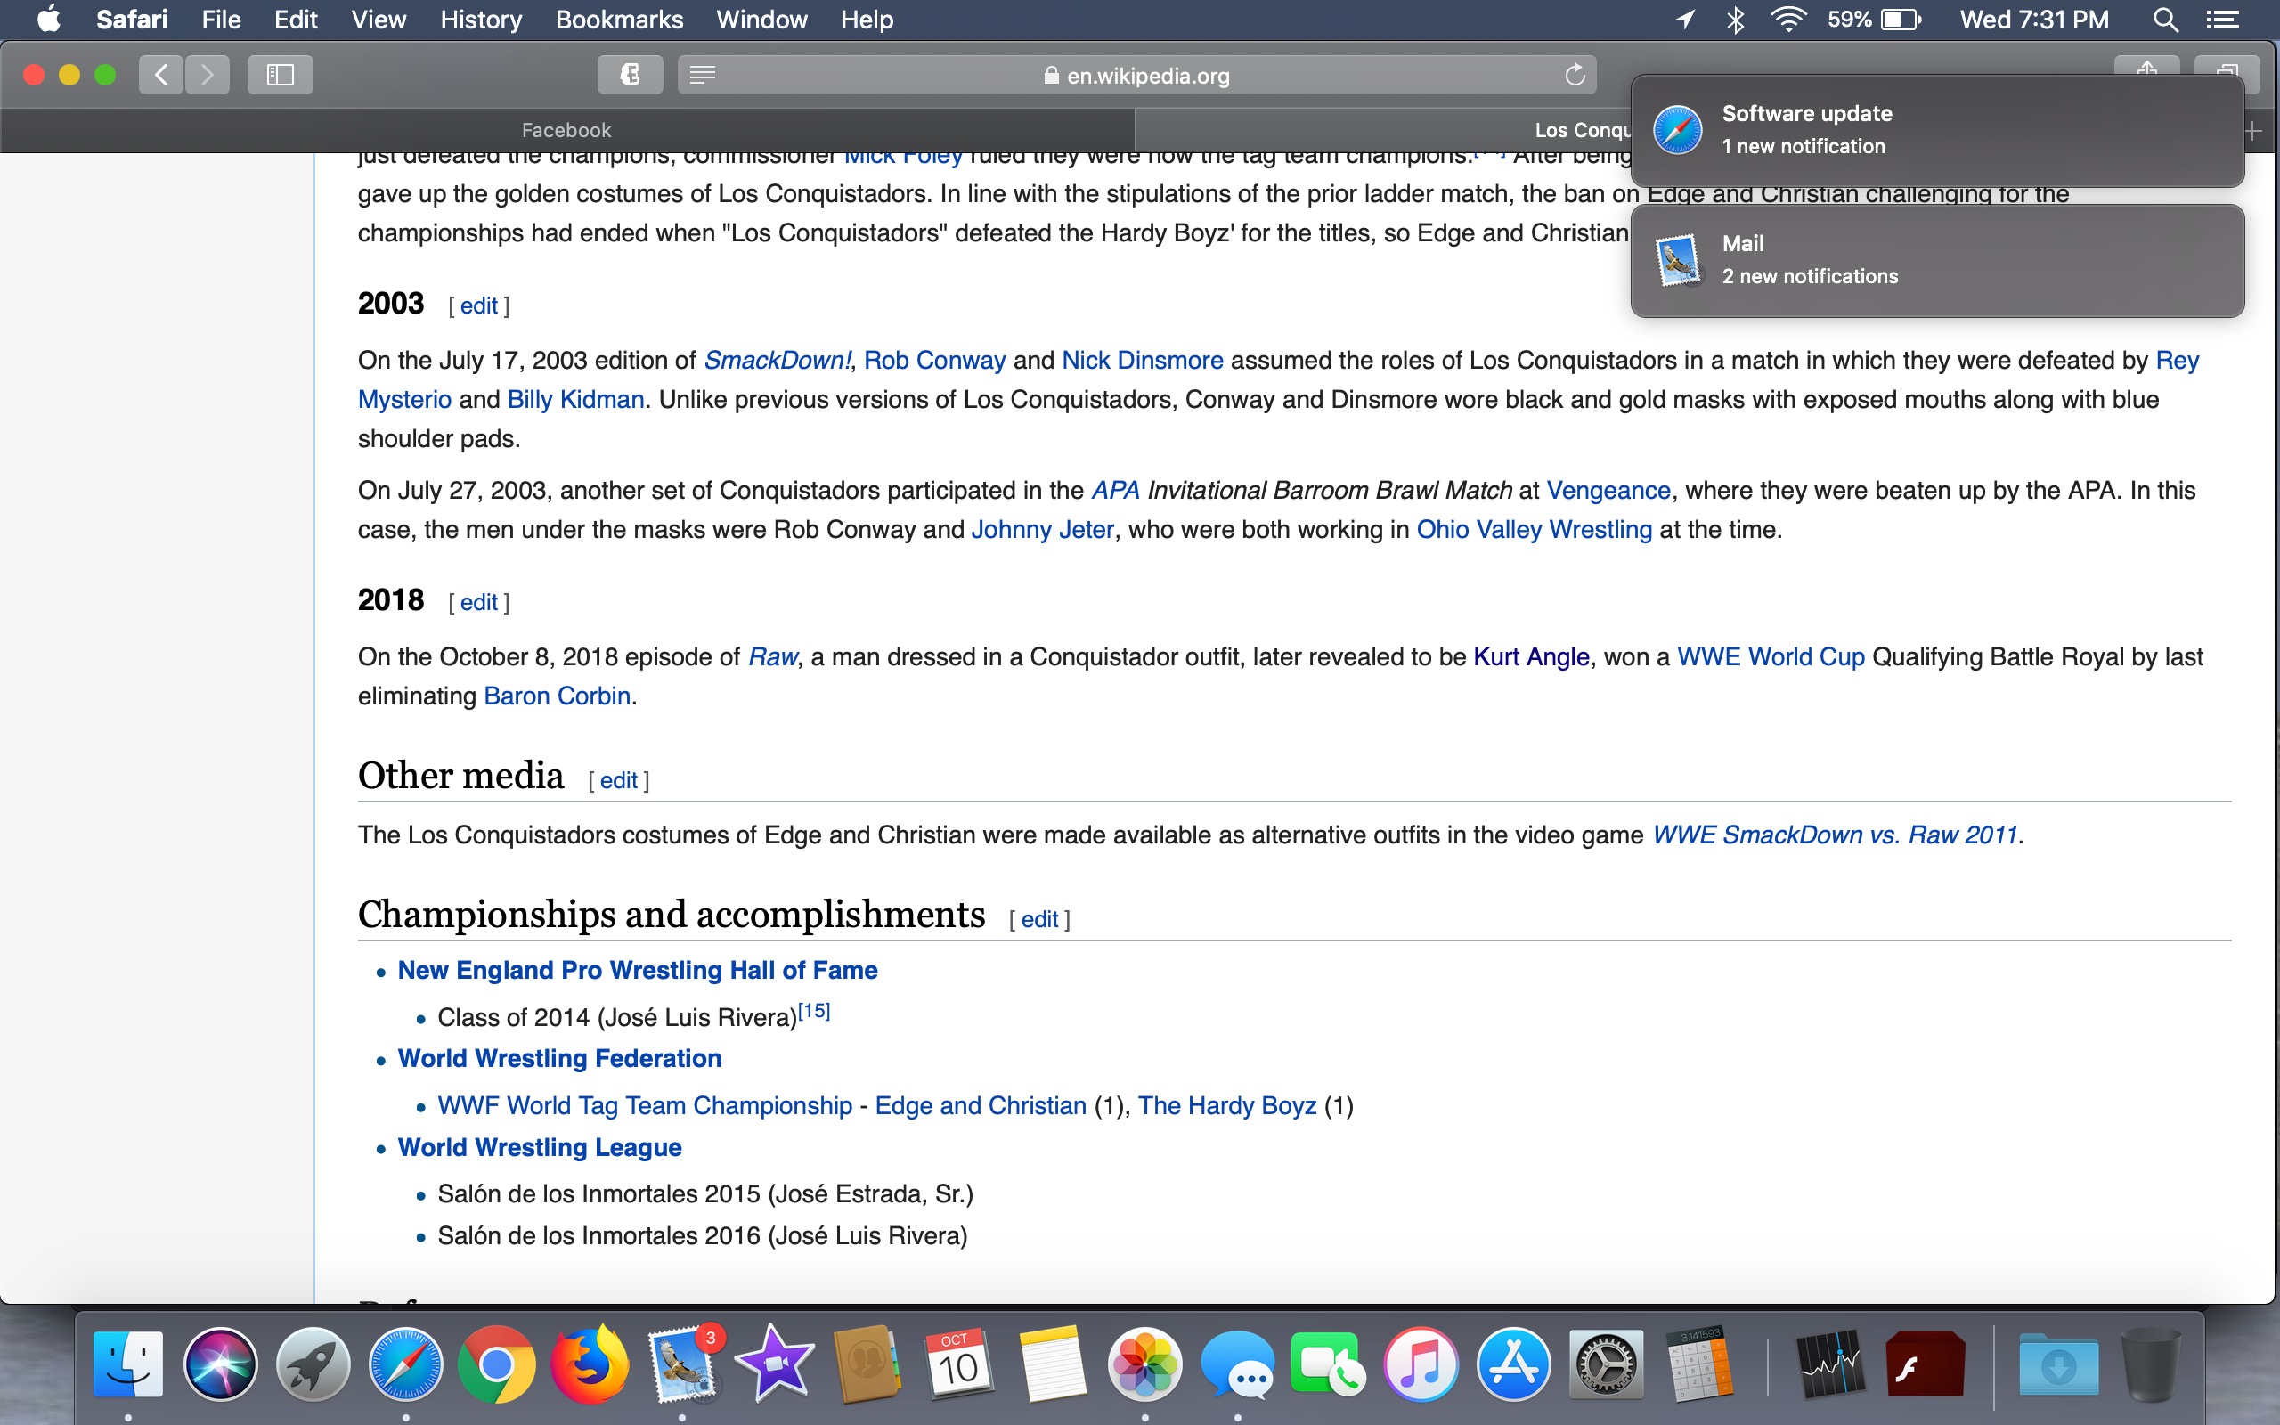
Task: Open the Calendar app in the Dock
Action: click(x=959, y=1364)
